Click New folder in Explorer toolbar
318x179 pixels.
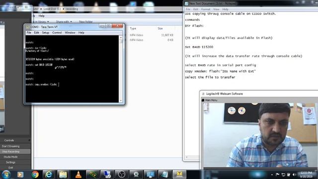(86, 22)
